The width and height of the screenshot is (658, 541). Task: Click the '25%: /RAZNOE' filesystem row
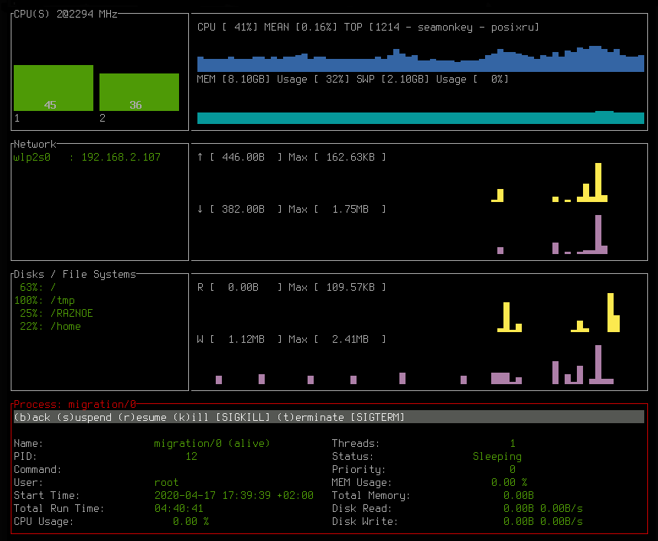coord(56,314)
